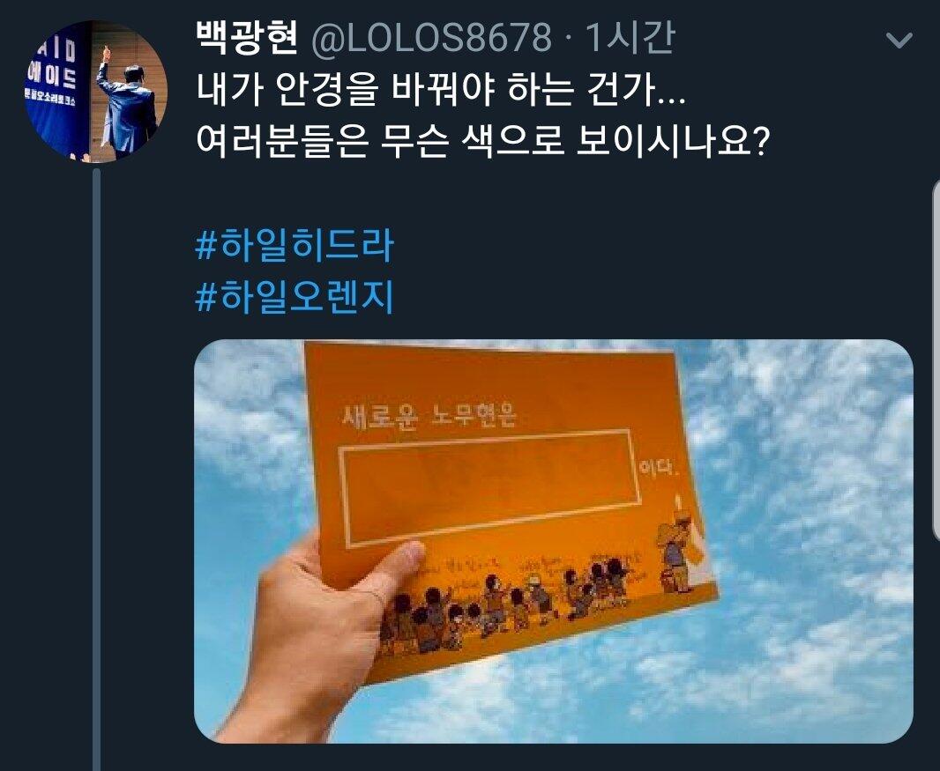940x771 pixels.
Task: Click the cloudy sky area of photo
Action: (x=809, y=539)
